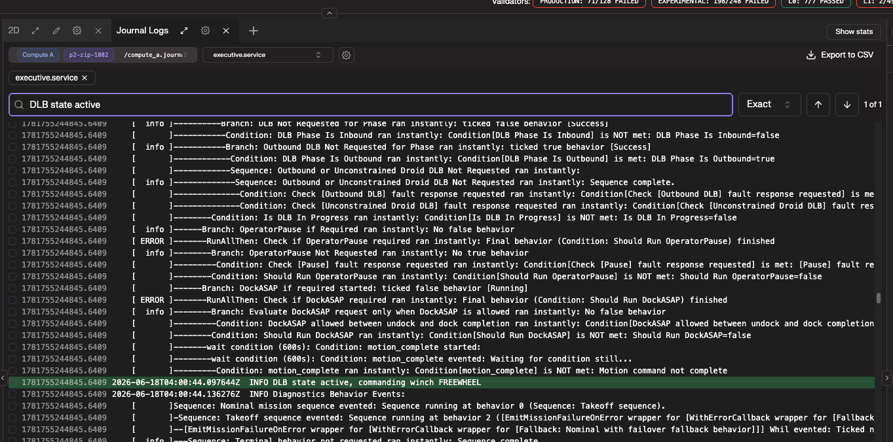Expand the left side panel chevron
The width and height of the screenshot is (893, 442).
(x=4, y=378)
